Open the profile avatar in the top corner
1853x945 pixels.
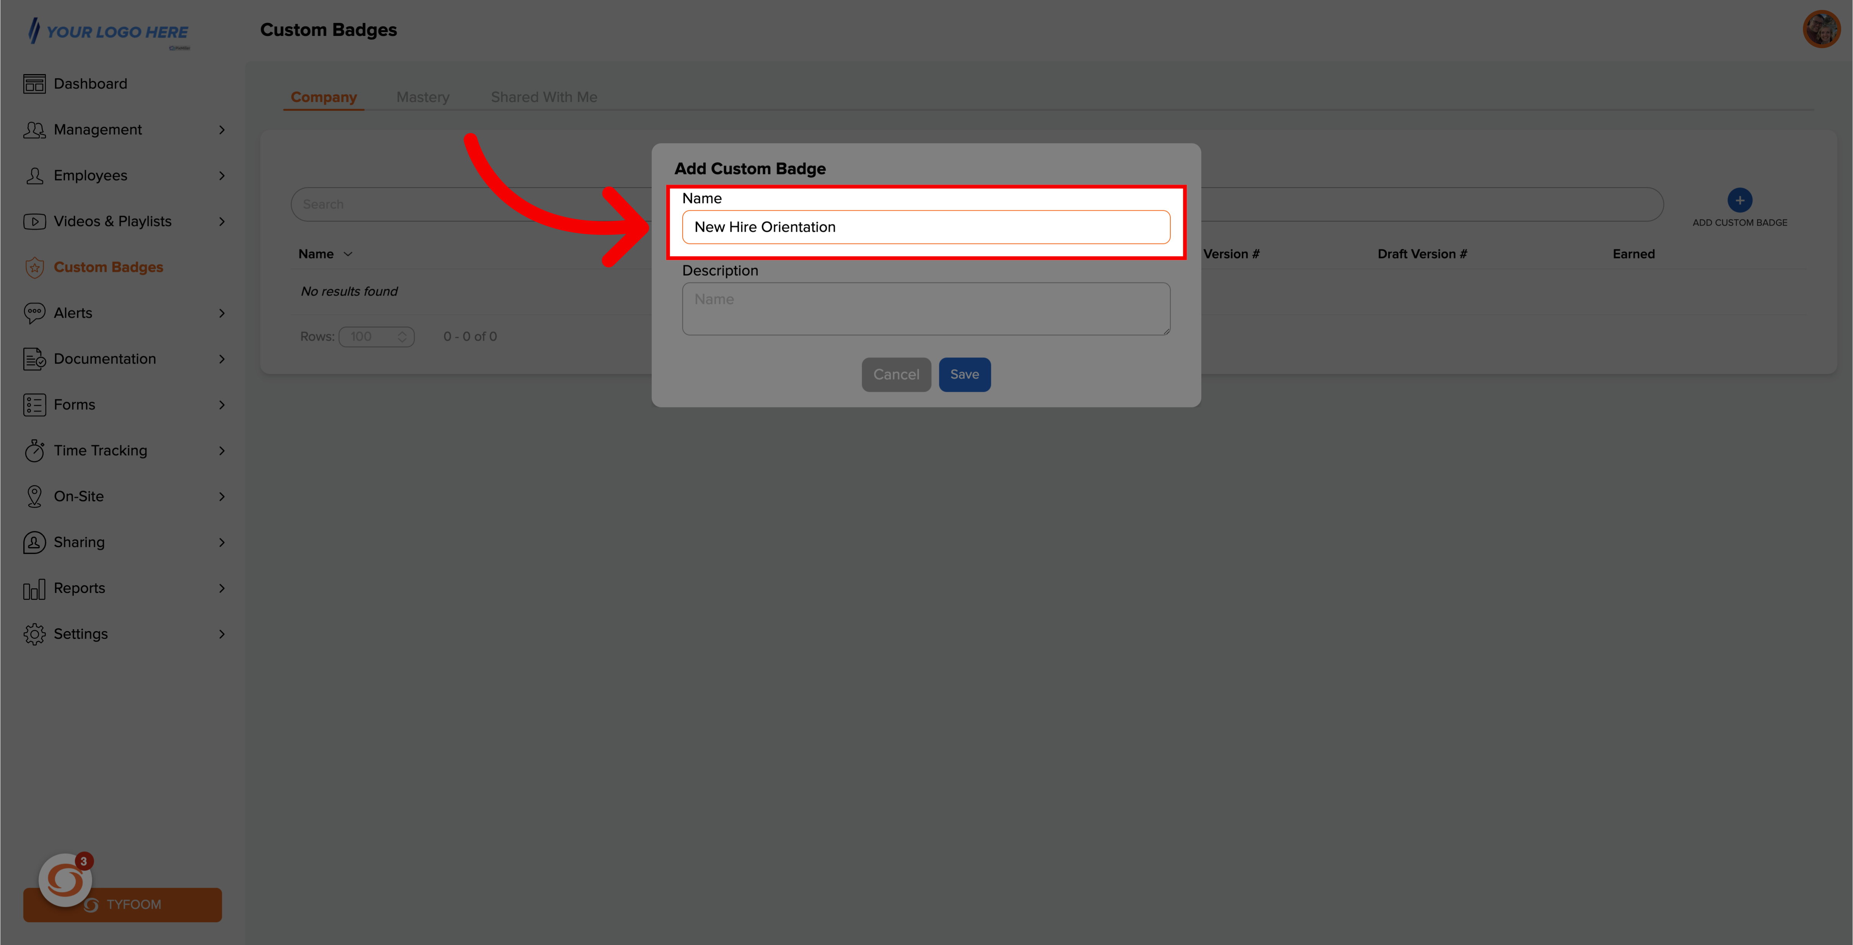pos(1821,29)
